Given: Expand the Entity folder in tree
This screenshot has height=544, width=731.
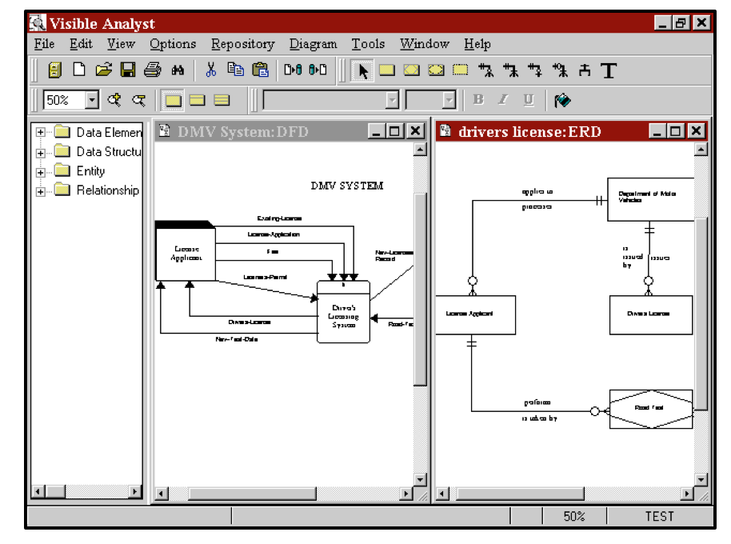Looking at the screenshot, I should [x=41, y=171].
